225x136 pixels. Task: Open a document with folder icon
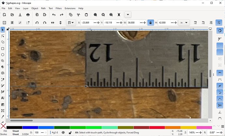tap(12, 15)
